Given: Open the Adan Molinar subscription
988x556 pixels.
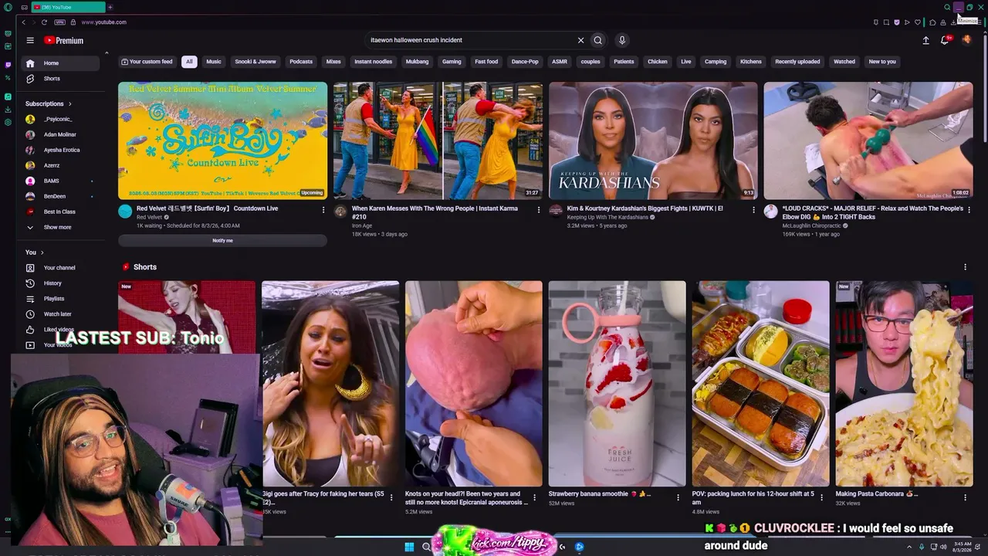Looking at the screenshot, I should (62, 134).
